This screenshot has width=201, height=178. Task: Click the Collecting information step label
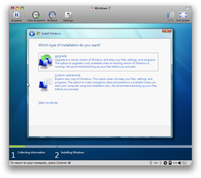(x=31, y=152)
